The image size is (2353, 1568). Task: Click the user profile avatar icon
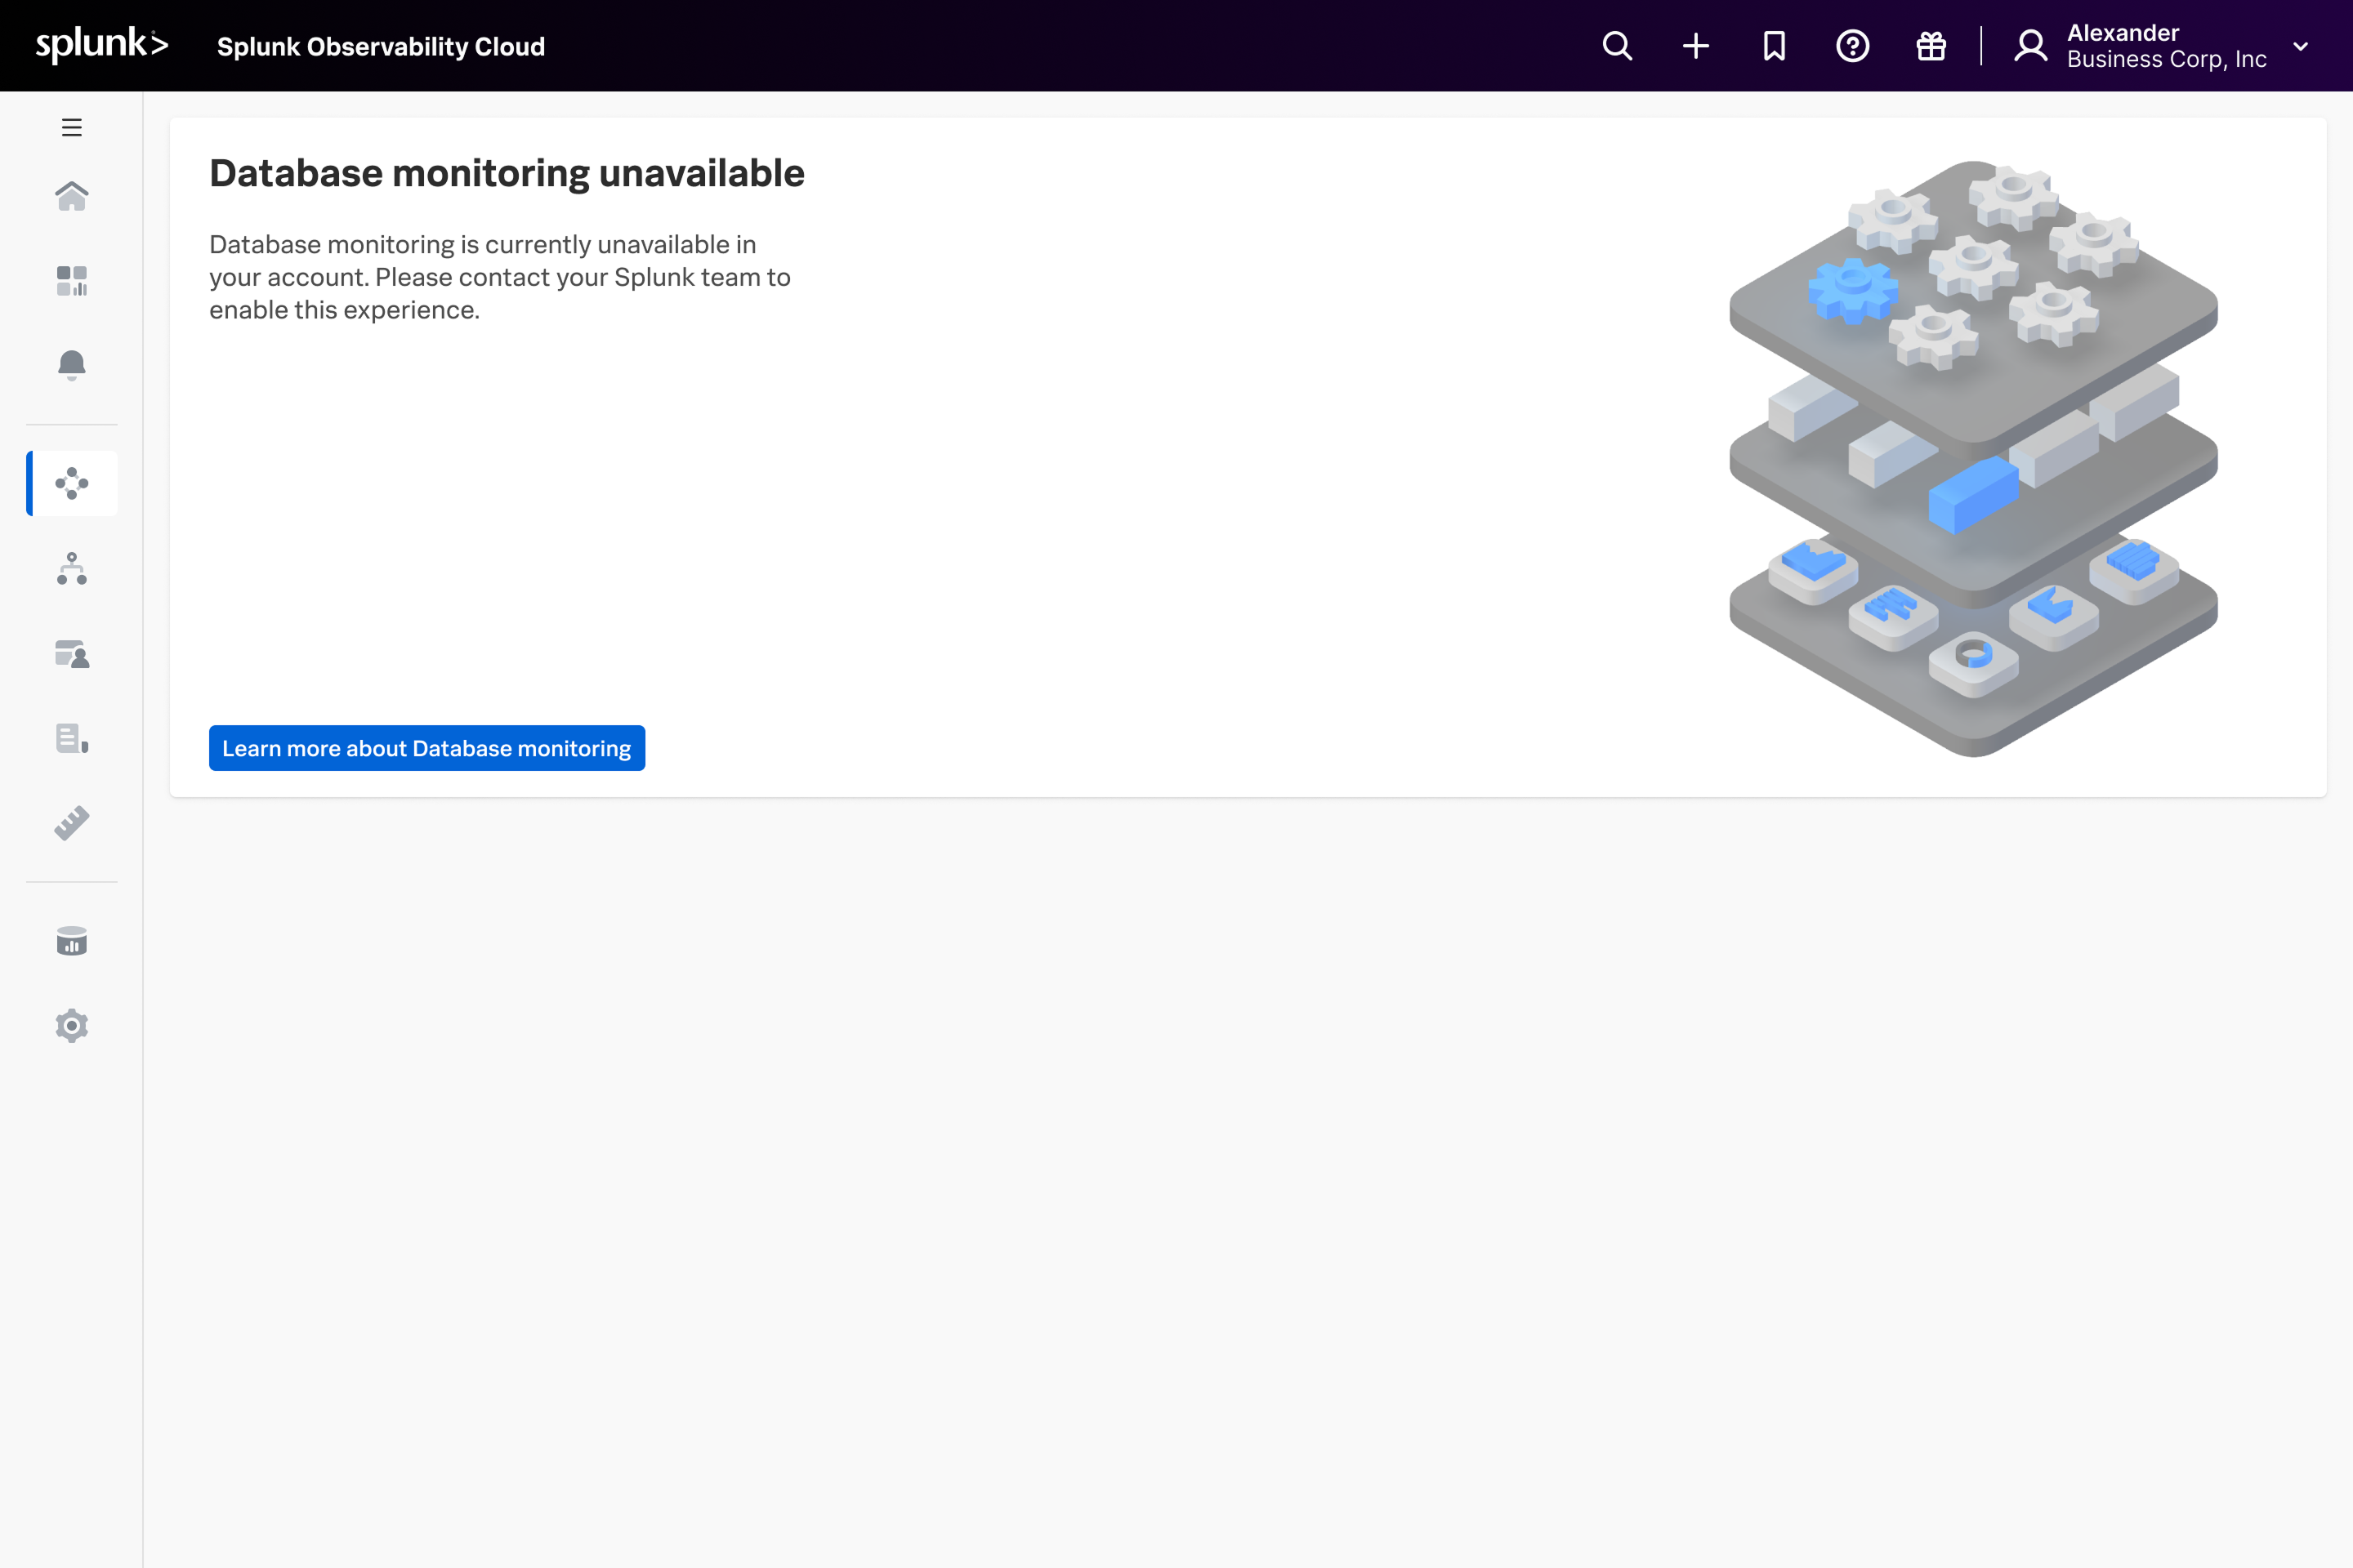pyautogui.click(x=2029, y=46)
